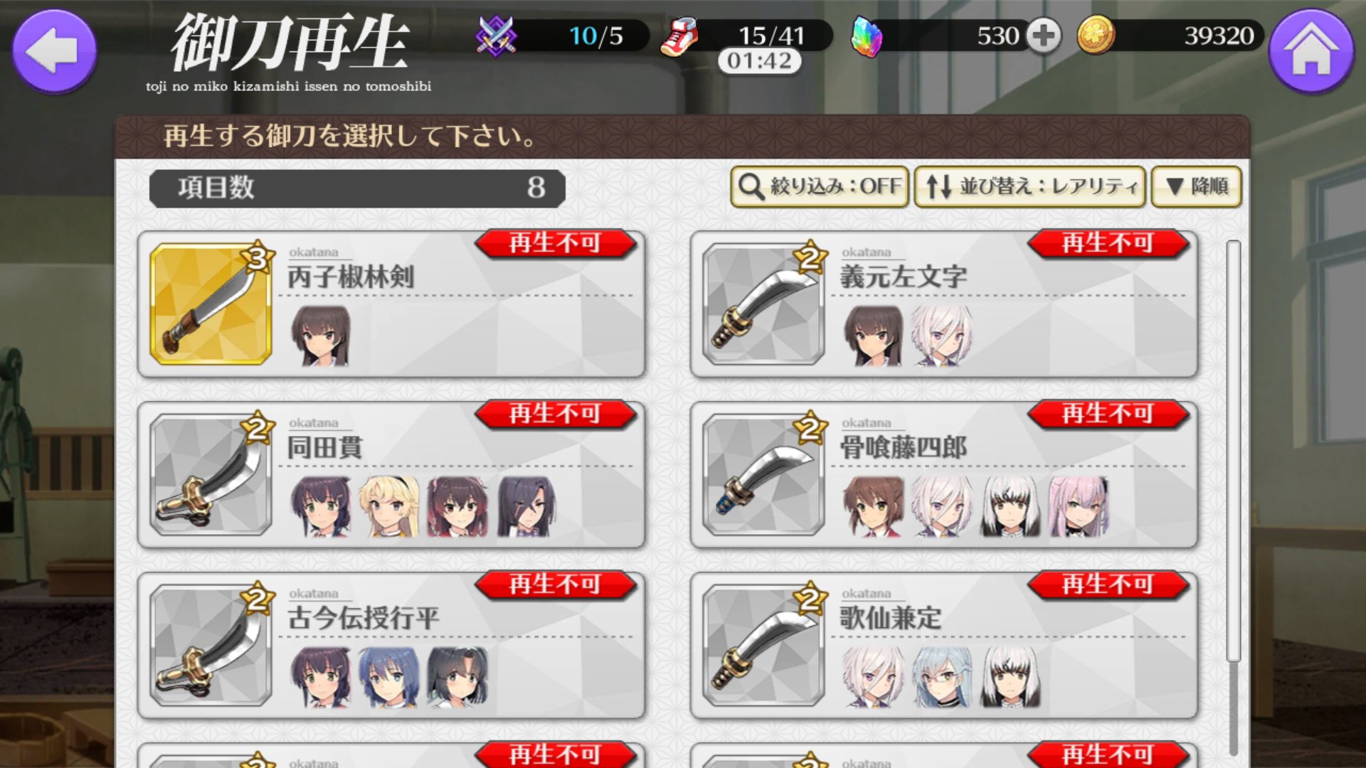Click the vertical list scrollbar
1366x768 pixels.
click(x=1234, y=498)
